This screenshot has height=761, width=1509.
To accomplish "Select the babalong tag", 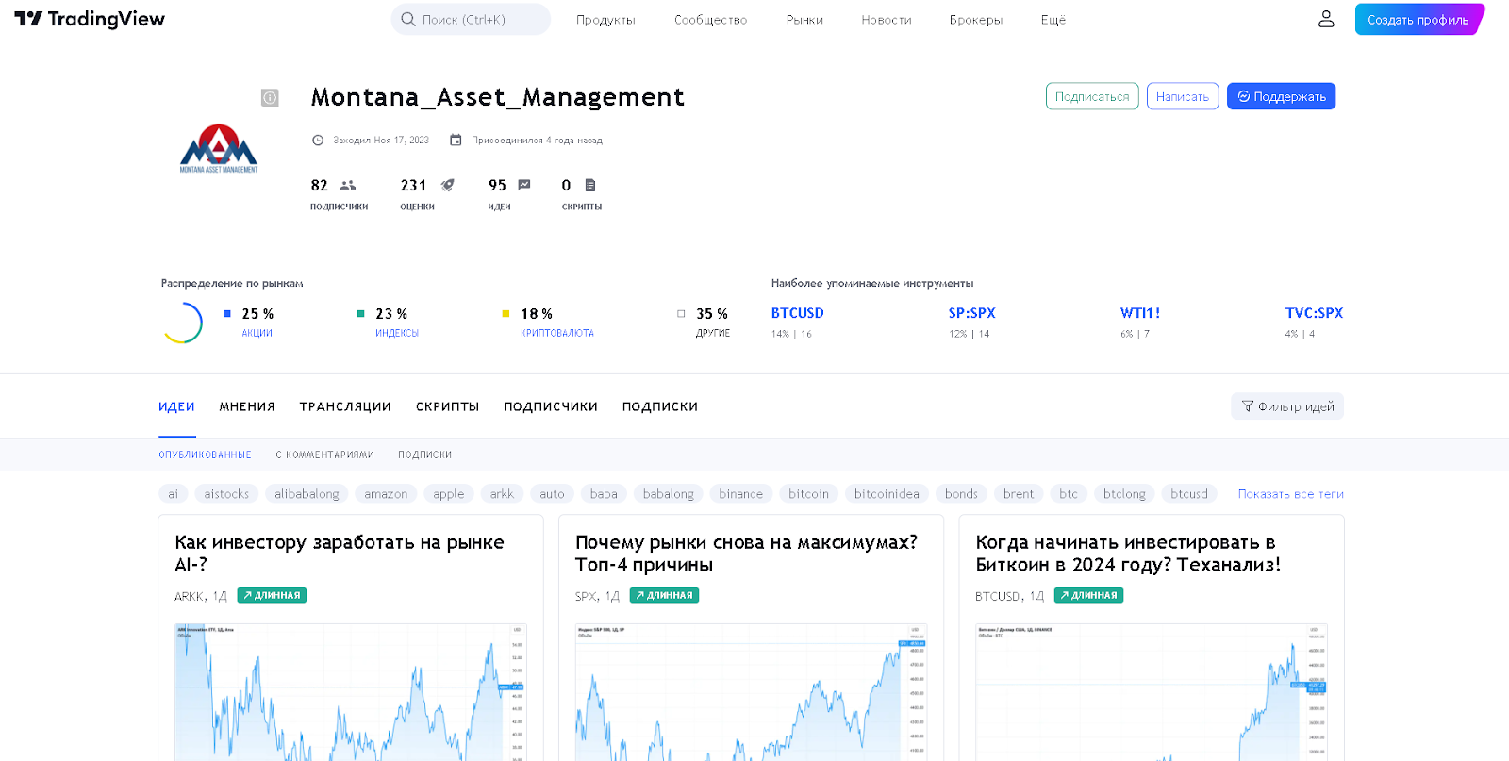I will [668, 493].
